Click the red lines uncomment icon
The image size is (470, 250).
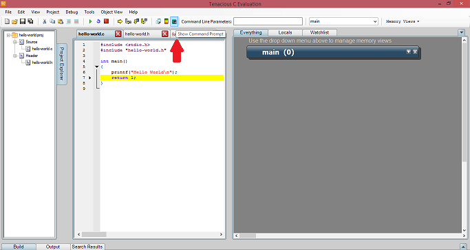(x=76, y=21)
